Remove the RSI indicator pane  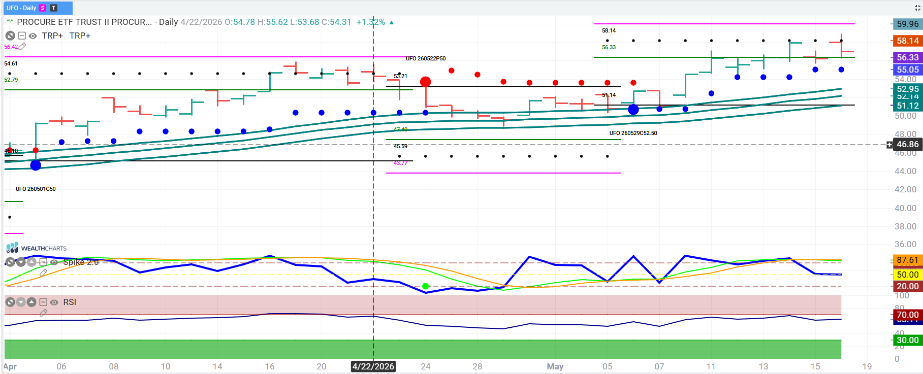[10, 302]
